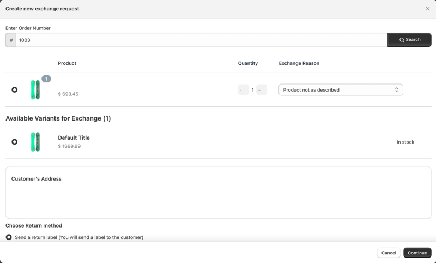Click the hash prefix on order field

tap(11, 40)
